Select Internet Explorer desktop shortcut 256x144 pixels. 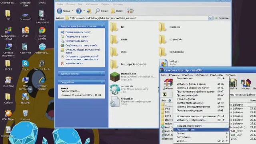click(x=42, y=83)
